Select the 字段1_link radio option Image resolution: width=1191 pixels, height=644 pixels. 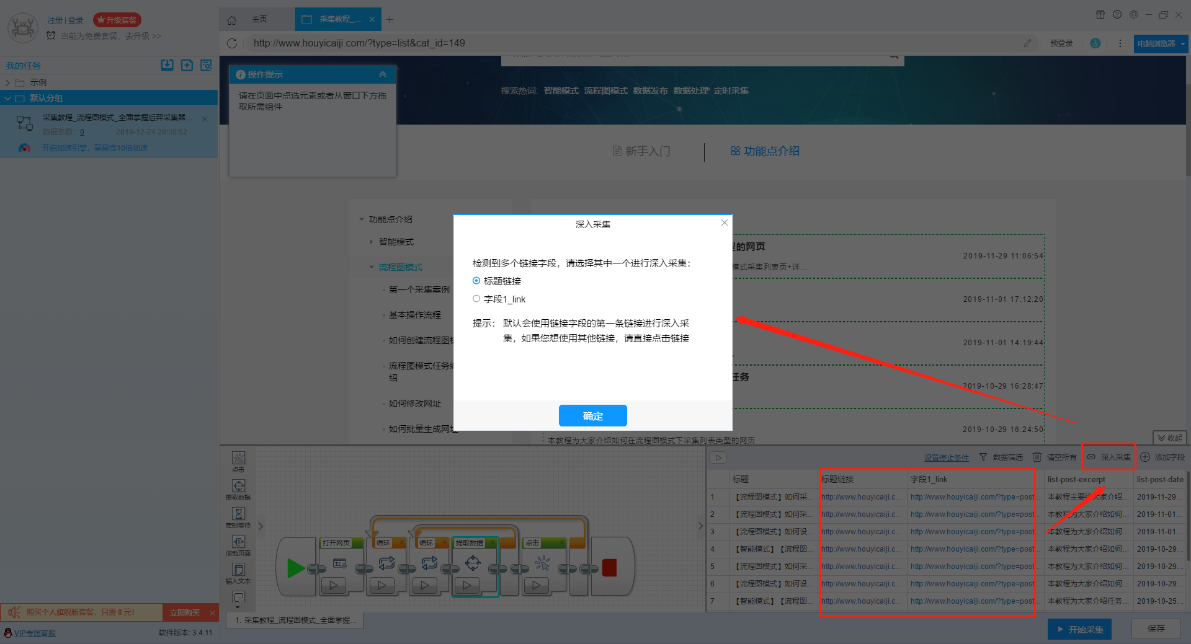coord(476,299)
